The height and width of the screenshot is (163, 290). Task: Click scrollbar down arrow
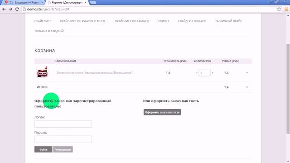coord(288,162)
